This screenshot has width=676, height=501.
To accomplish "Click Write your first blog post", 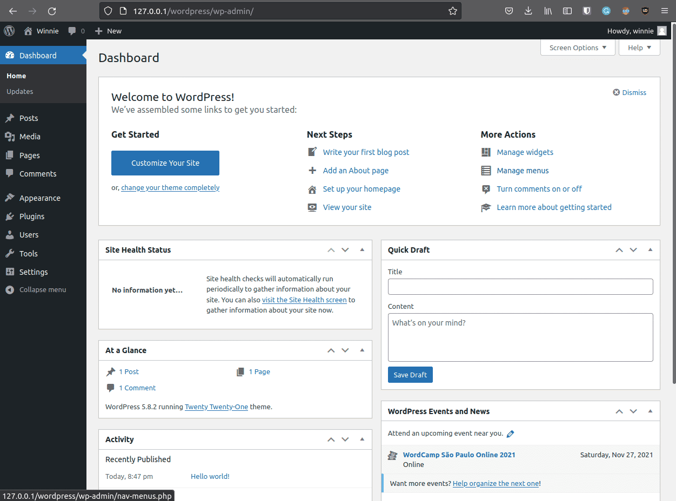I will [x=366, y=152].
